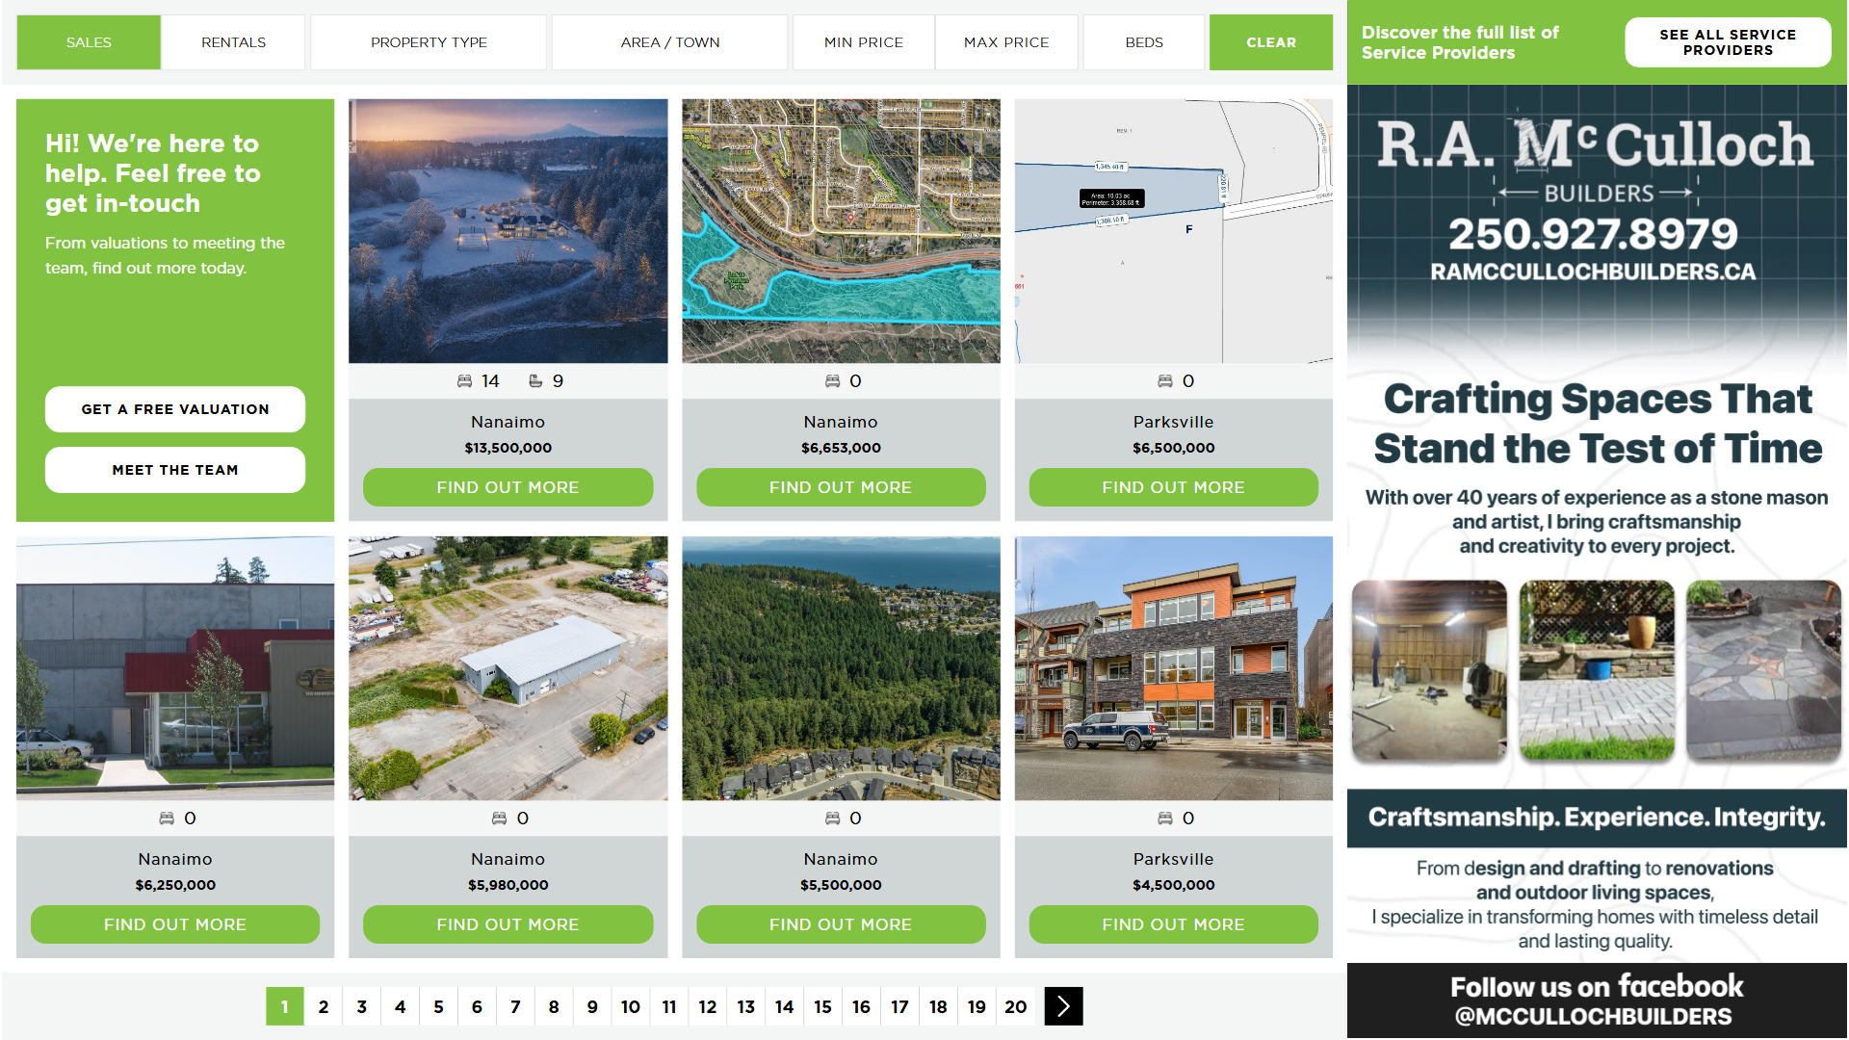Jump to page 20 of listings

[1015, 1006]
